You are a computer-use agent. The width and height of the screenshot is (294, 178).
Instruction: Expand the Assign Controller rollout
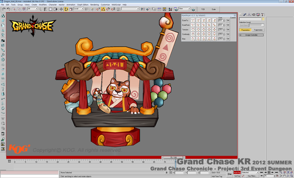251,35
